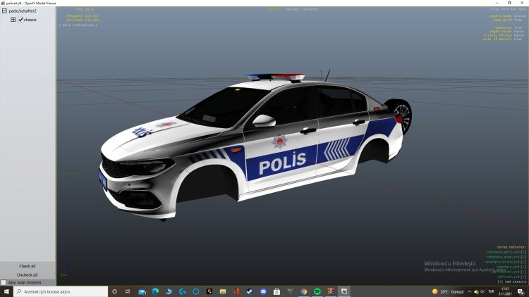The width and height of the screenshot is (529, 297).
Task: Open the Click here for help link
Action: (x=507, y=9)
